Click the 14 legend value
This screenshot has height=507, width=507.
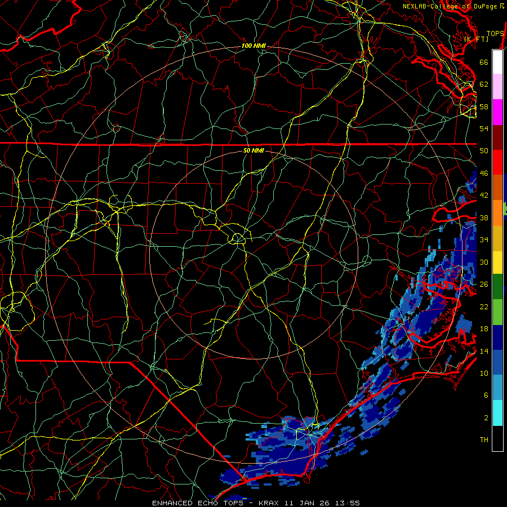484,351
